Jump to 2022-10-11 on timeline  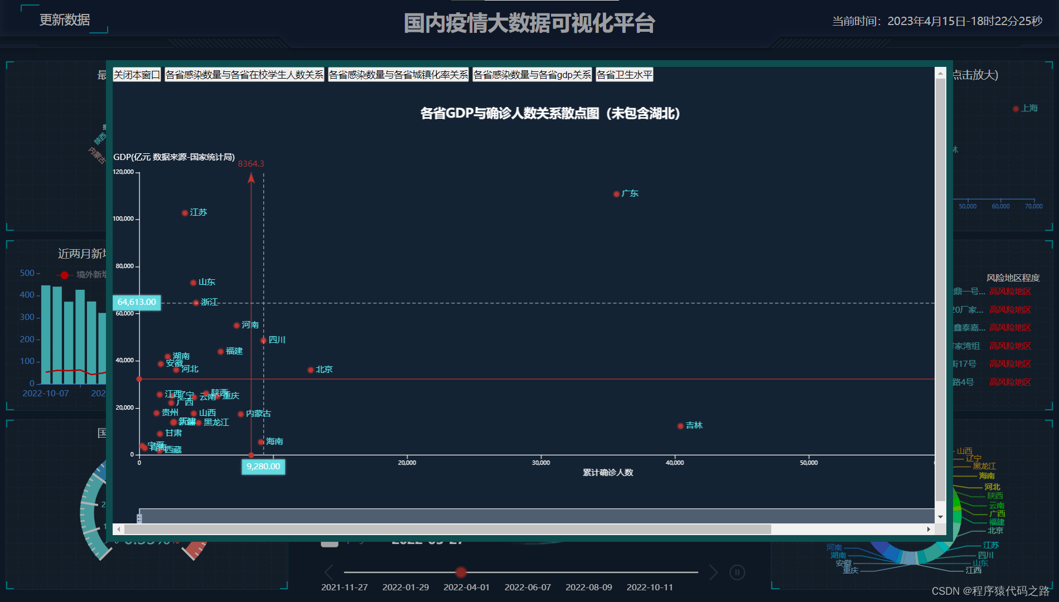pos(650,587)
